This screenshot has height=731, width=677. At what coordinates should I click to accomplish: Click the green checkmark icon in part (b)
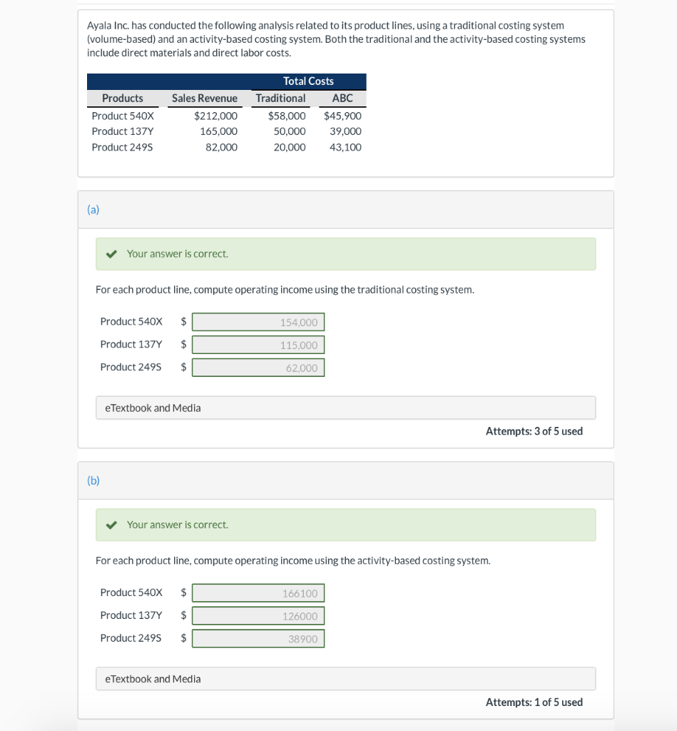coord(111,525)
